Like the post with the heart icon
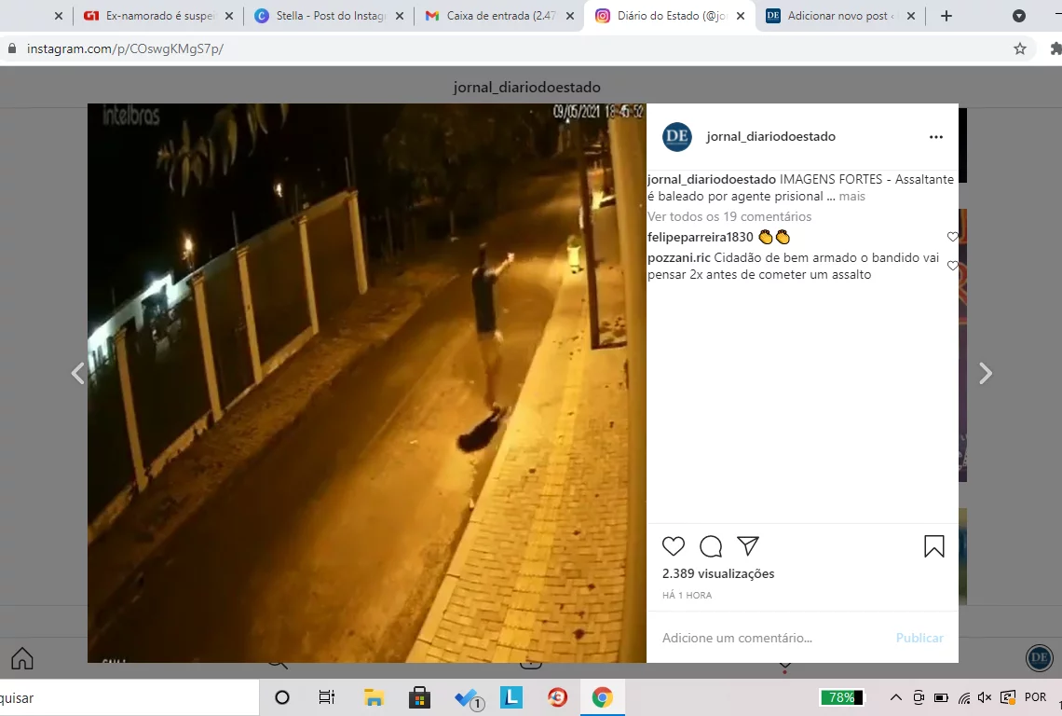This screenshot has width=1062, height=716. [x=674, y=546]
